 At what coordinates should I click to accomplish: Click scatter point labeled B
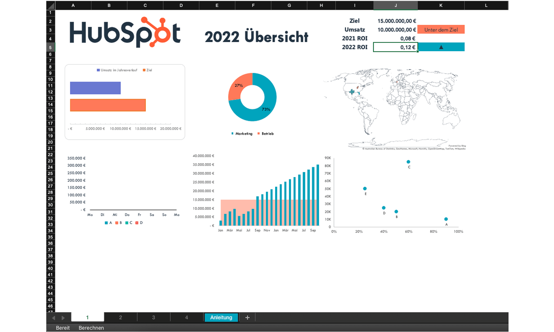pos(396,212)
